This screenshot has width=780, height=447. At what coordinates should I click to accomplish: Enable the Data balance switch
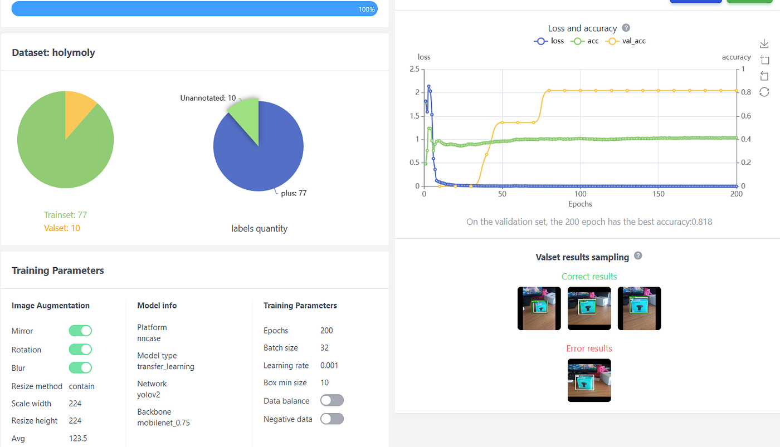[x=332, y=401]
